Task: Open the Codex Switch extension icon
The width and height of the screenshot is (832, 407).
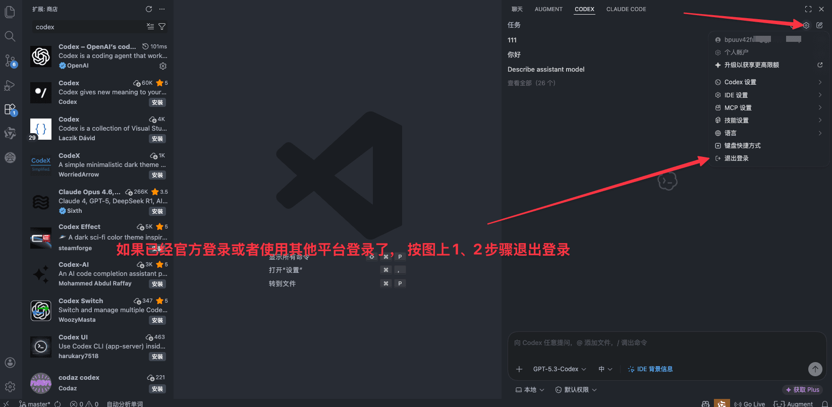Action: pyautogui.click(x=41, y=310)
